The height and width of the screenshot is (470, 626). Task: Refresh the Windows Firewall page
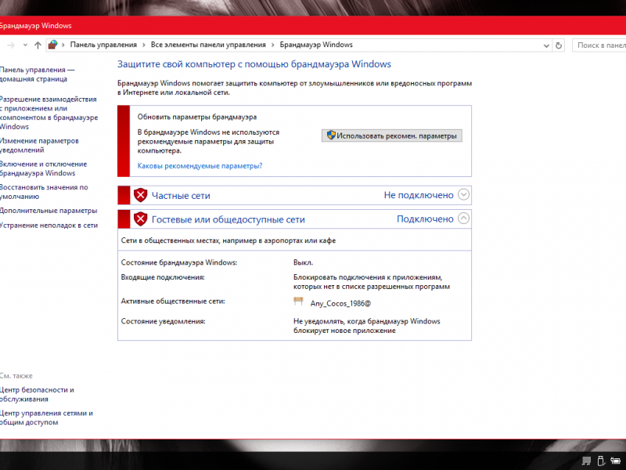559,45
